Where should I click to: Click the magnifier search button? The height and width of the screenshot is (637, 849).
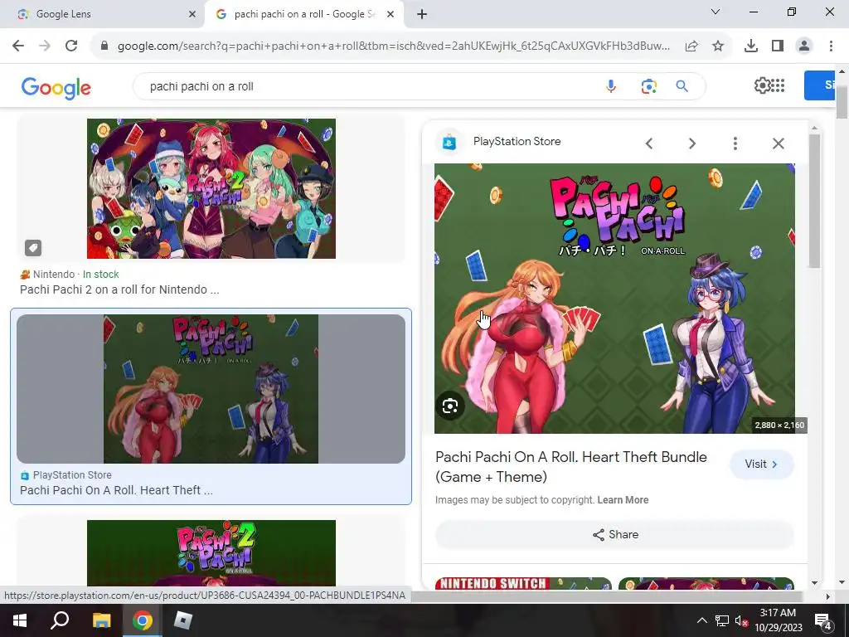[x=682, y=86]
